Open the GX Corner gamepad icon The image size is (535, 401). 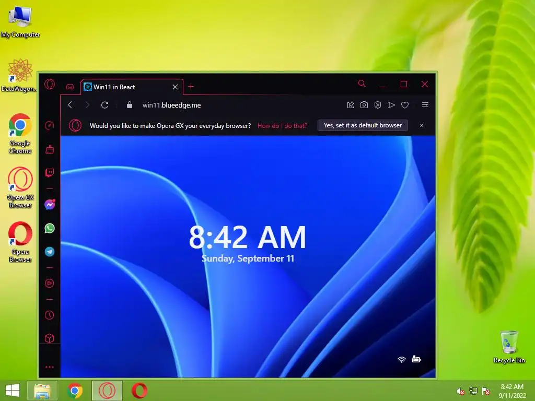coord(70,87)
